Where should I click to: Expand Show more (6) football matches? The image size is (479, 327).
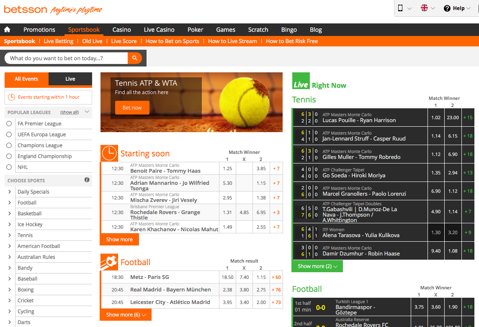[126, 315]
